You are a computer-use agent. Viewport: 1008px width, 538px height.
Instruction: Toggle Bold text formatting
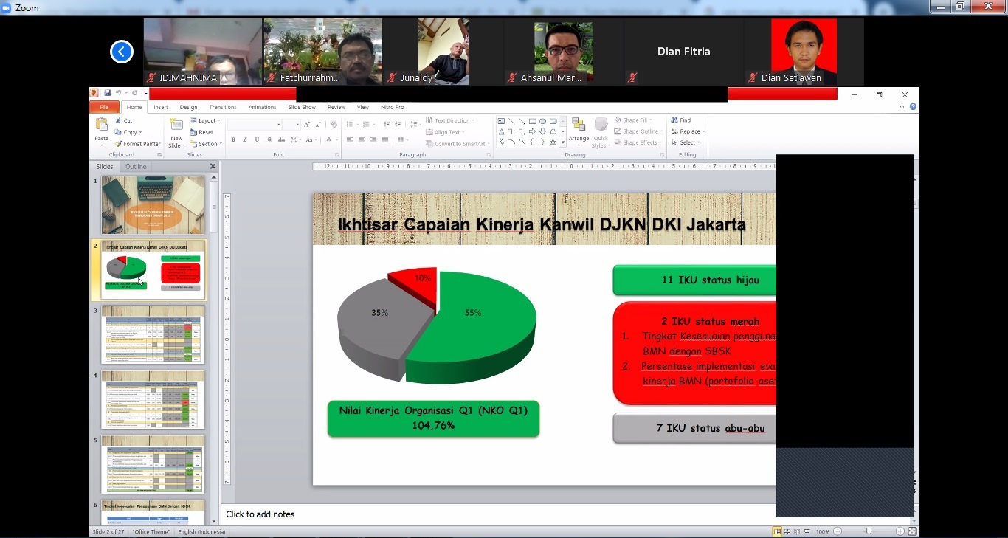[x=233, y=139]
